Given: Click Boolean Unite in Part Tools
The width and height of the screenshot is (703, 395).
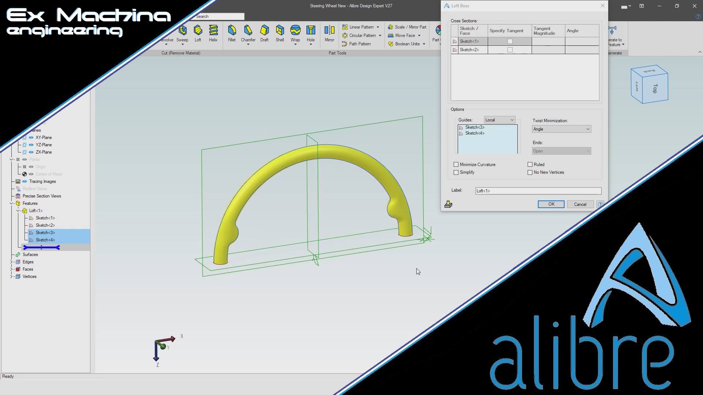Looking at the screenshot, I should [x=407, y=44].
